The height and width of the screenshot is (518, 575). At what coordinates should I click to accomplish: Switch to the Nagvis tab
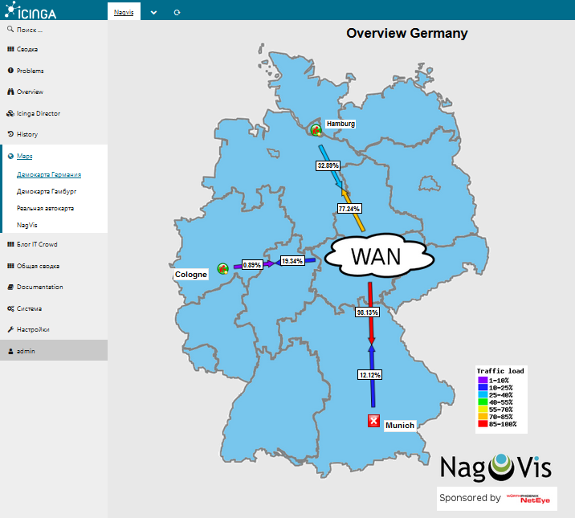coord(124,13)
